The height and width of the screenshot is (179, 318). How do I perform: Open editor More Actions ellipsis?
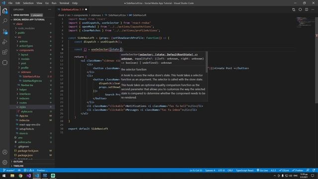point(313,9)
